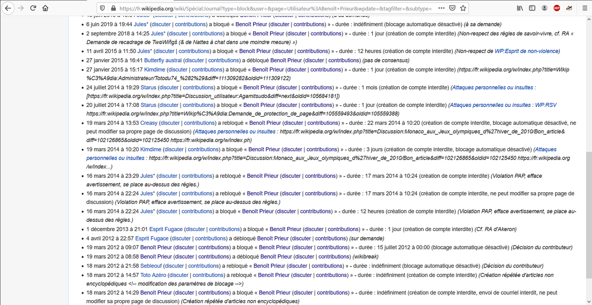Go back to the previous page
This screenshot has height=305, width=592.
pyautogui.click(x=7, y=8)
